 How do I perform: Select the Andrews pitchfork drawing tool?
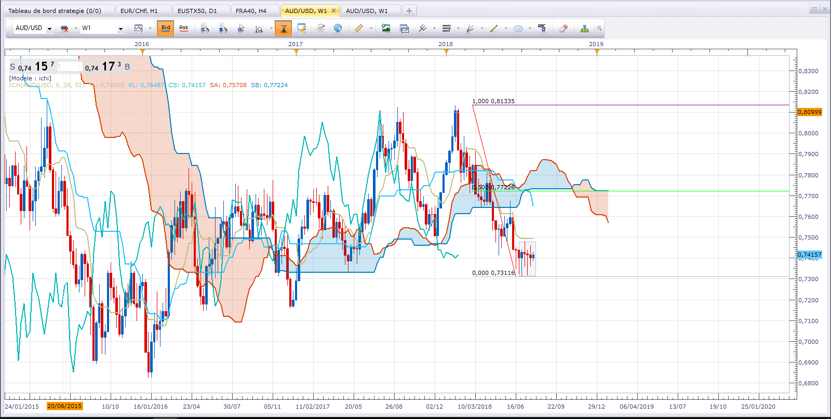pyautogui.click(x=423, y=29)
